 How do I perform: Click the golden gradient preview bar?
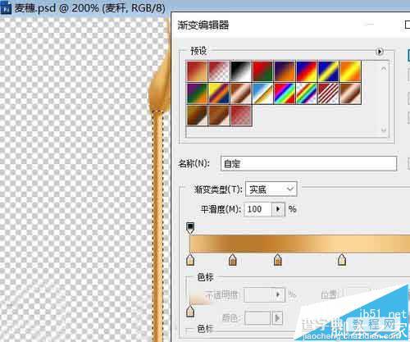pos(300,244)
